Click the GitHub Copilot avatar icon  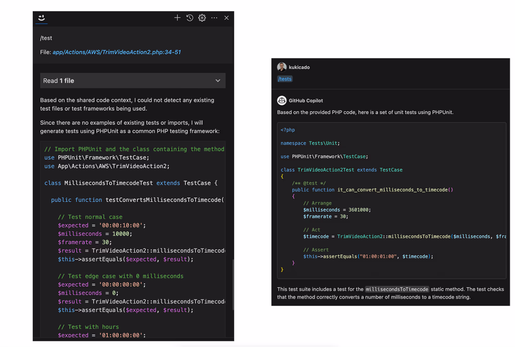[x=282, y=100]
